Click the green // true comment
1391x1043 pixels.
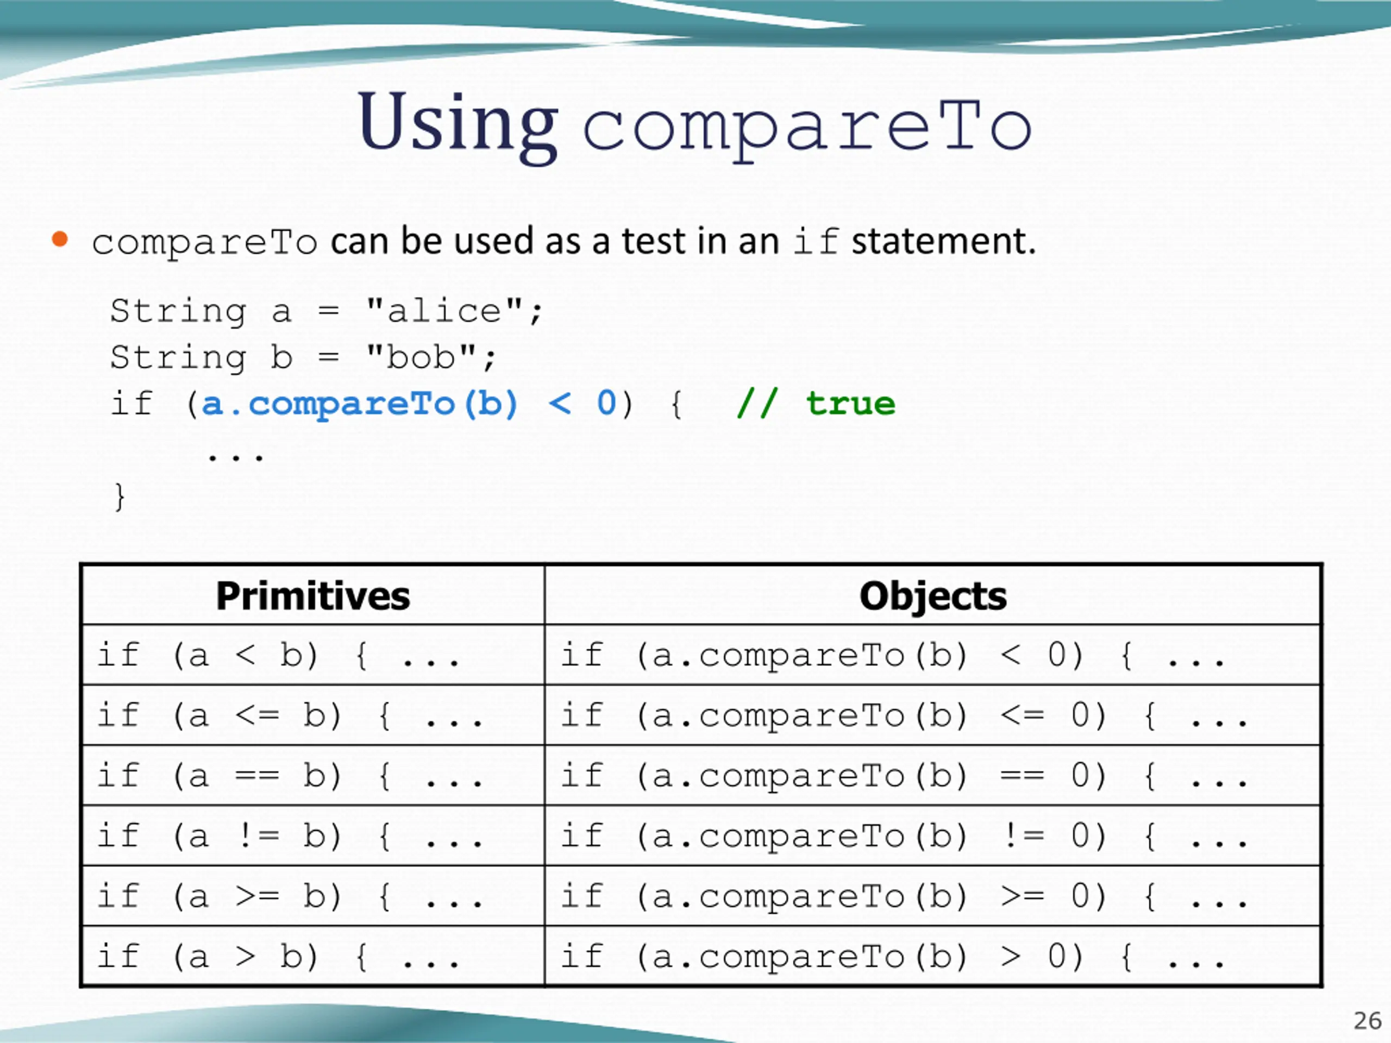click(x=816, y=404)
